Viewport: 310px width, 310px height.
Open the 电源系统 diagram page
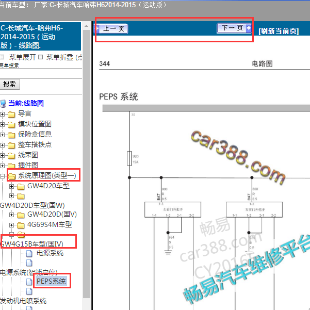[50, 253]
